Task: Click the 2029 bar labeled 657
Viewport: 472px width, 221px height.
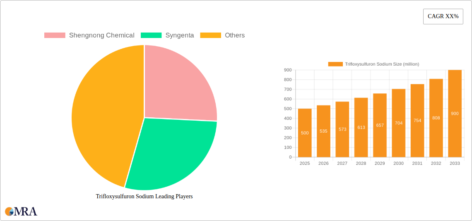Action: [380, 125]
